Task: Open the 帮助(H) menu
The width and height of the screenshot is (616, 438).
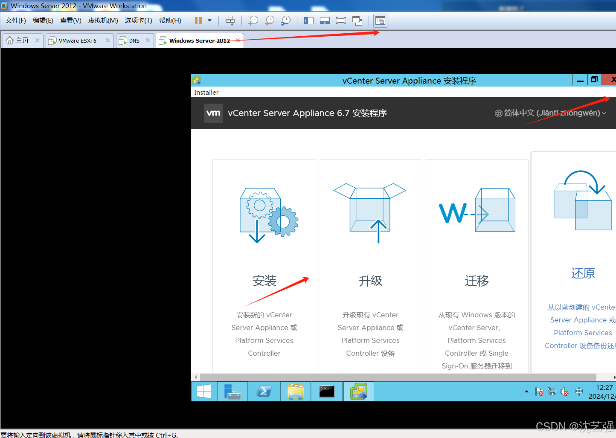Action: click(x=170, y=20)
